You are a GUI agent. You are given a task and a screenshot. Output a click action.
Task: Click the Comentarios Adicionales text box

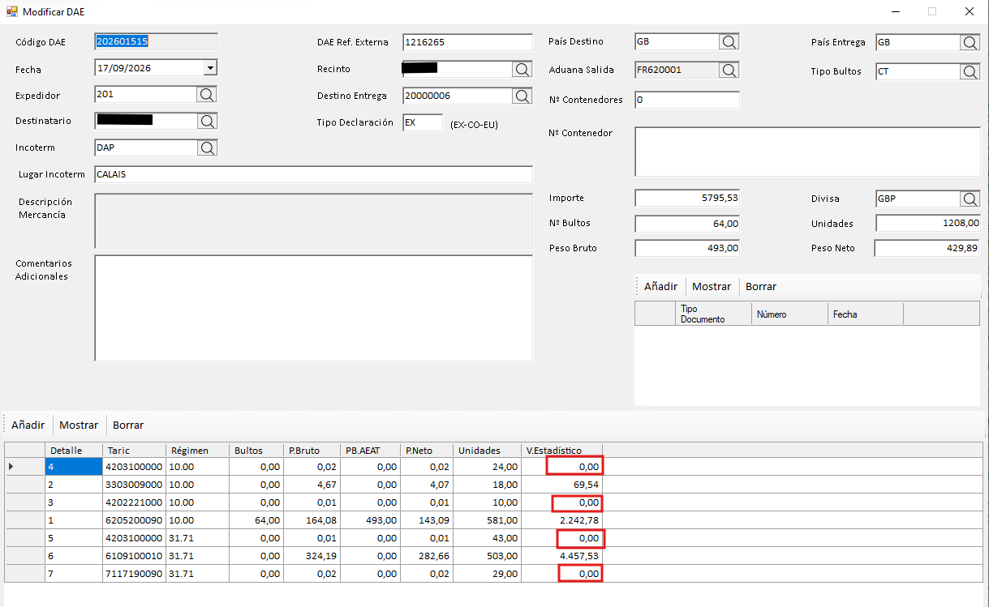click(313, 308)
